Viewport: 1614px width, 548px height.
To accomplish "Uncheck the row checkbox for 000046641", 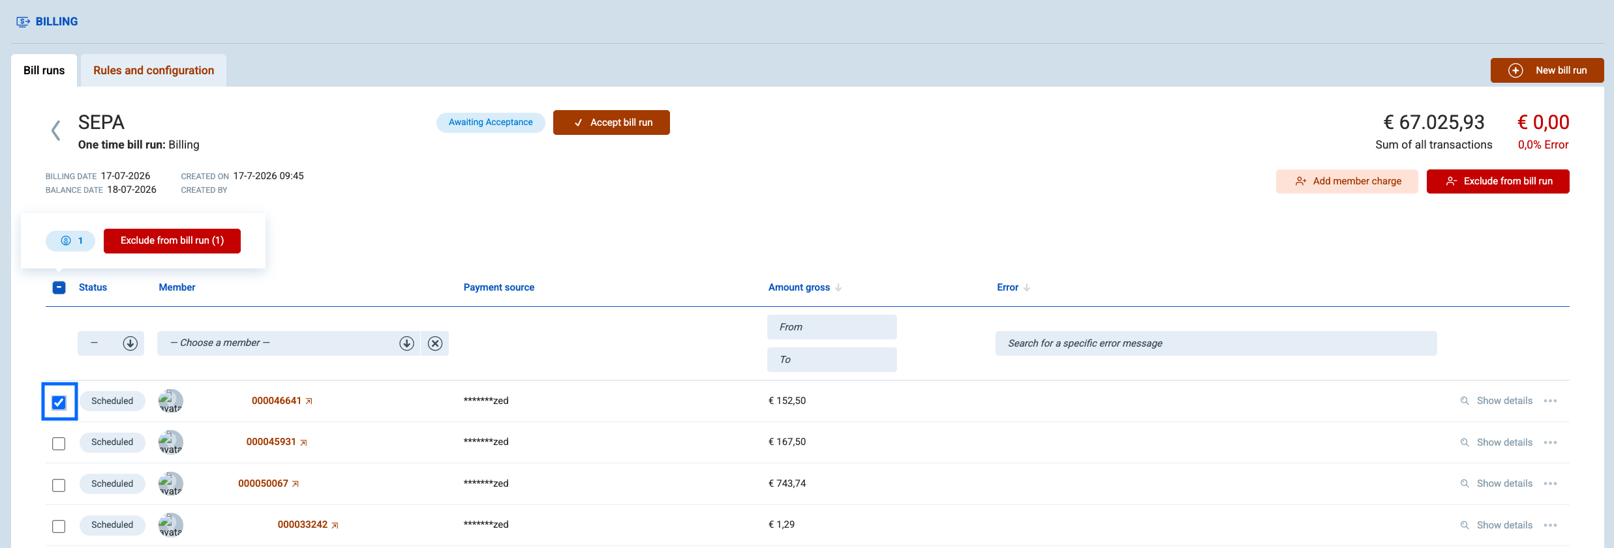I will pos(59,402).
